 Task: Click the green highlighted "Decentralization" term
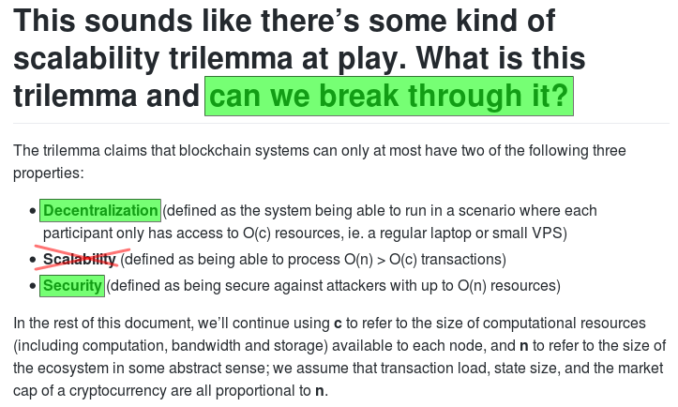coord(100,210)
